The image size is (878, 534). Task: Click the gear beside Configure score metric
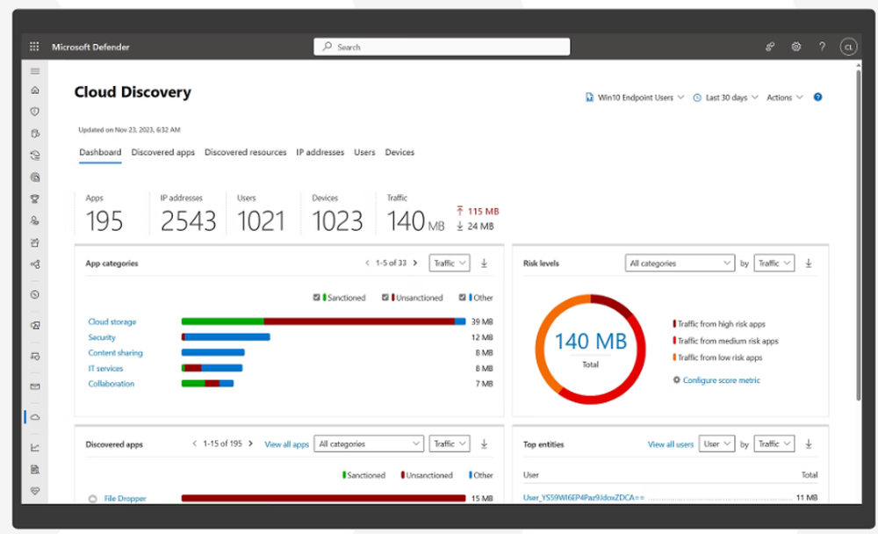[x=676, y=380]
